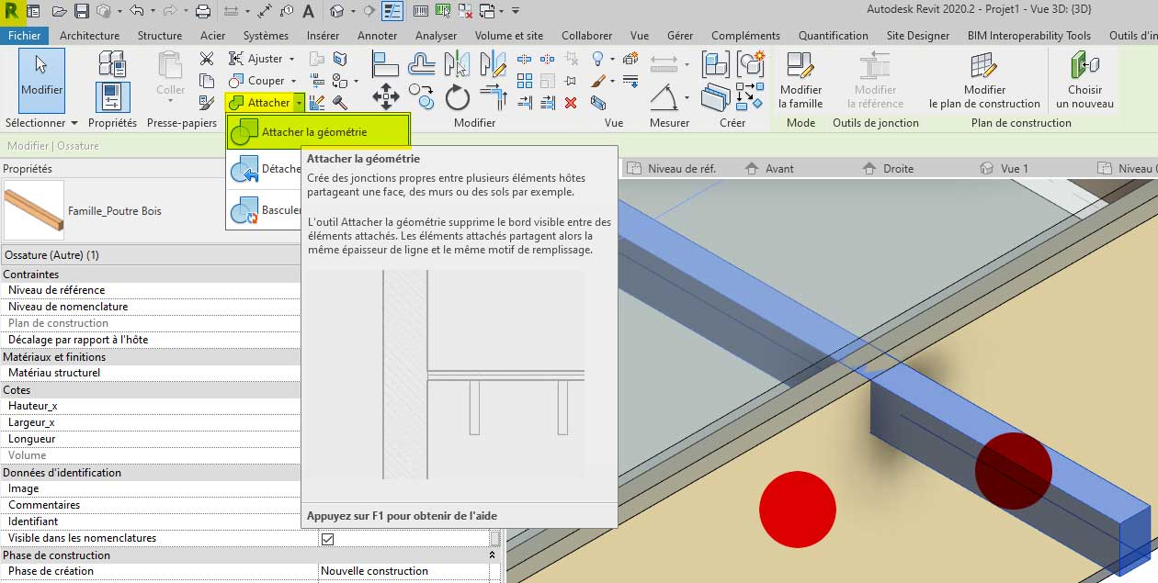The height and width of the screenshot is (583, 1158).
Task: Toggle Visible dans les nomenclatures checkbox
Action: 327,539
